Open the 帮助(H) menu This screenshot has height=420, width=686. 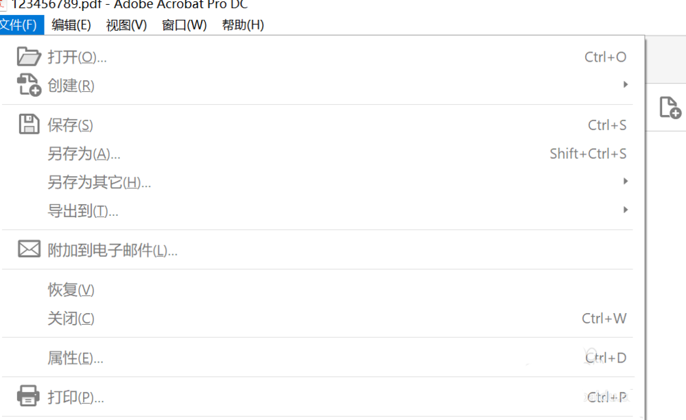point(243,25)
